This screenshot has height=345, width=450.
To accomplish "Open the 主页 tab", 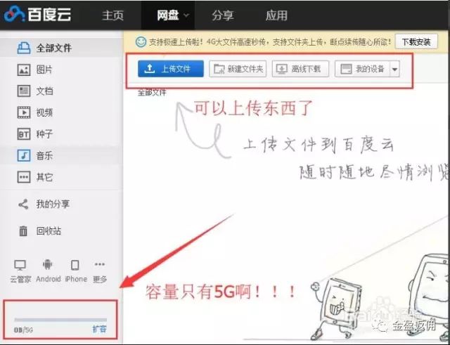I will click(112, 15).
